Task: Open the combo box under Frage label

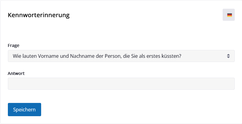Action: point(121,56)
